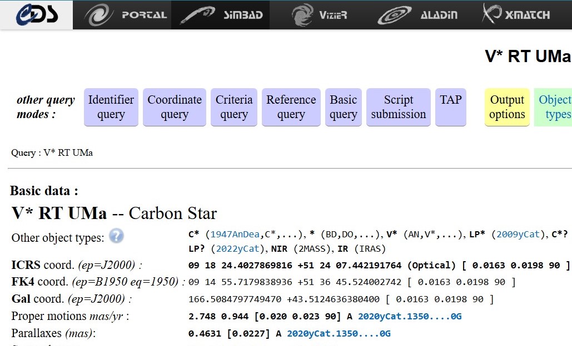Open the 2009yCat reference link
572x346 pixels.
tap(518, 234)
